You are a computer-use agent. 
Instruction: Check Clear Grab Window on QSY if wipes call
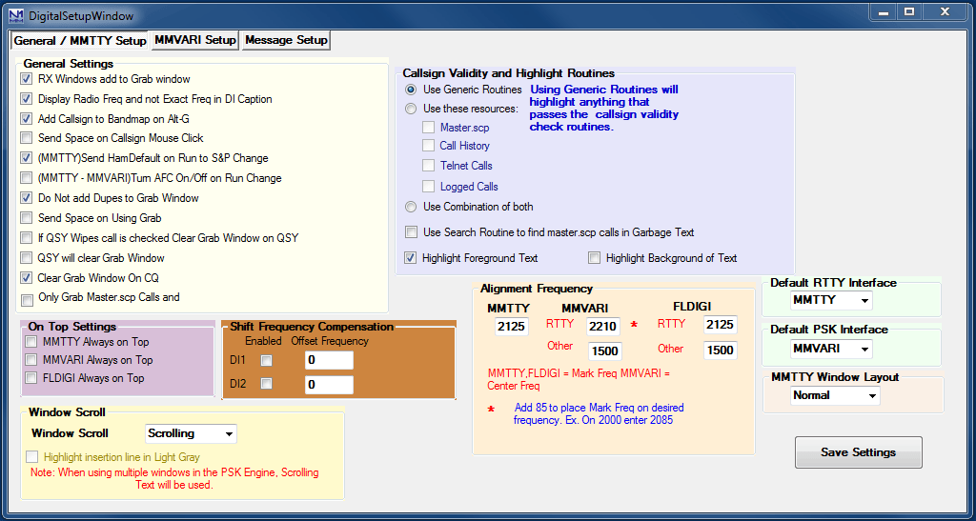26,238
